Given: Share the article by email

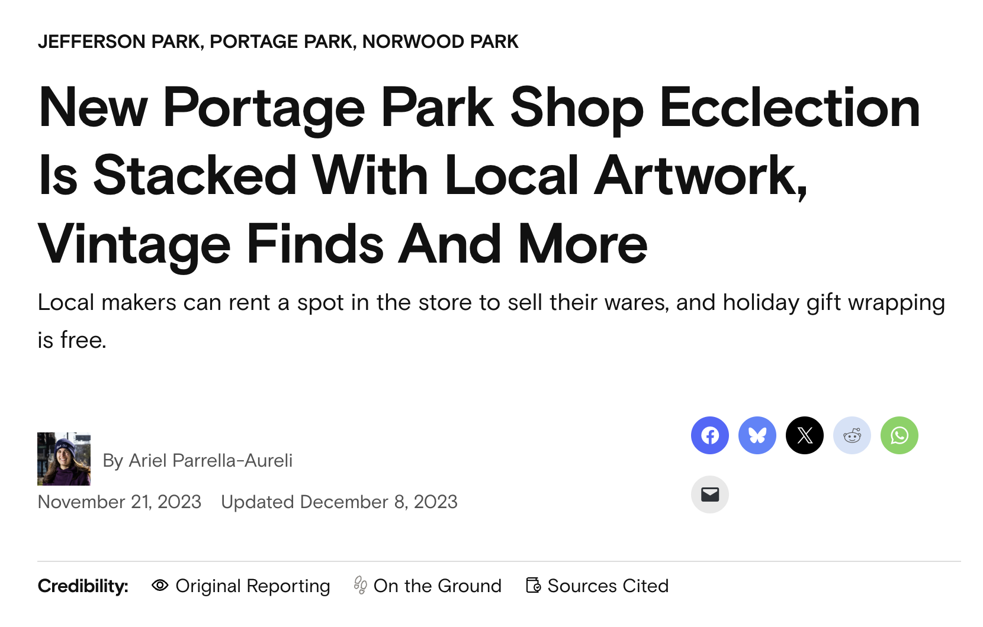Looking at the screenshot, I should [709, 495].
